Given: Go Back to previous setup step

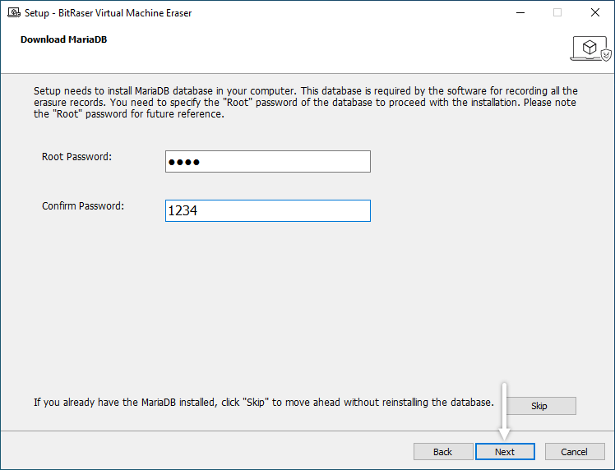Looking at the screenshot, I should tap(443, 452).
